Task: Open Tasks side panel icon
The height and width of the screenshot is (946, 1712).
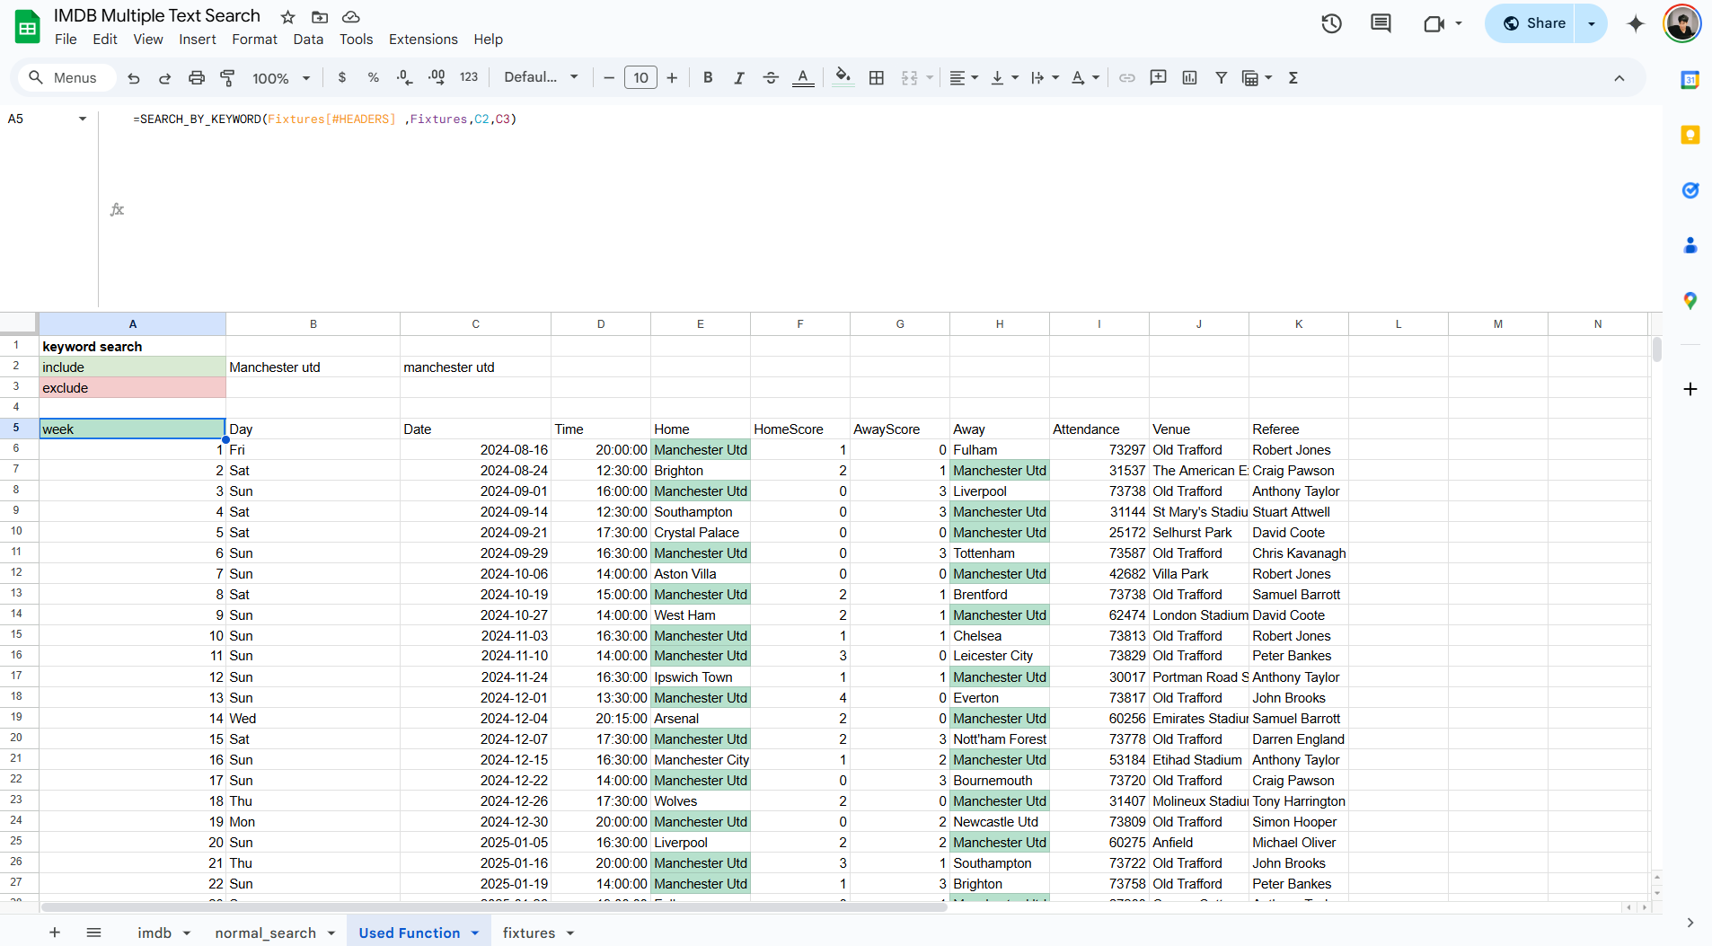Action: [x=1690, y=190]
